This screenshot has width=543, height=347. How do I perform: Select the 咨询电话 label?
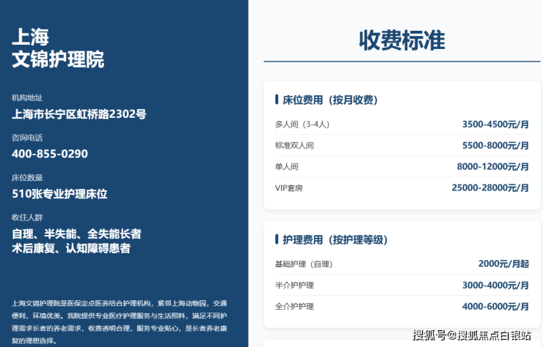pyautogui.click(x=27, y=138)
